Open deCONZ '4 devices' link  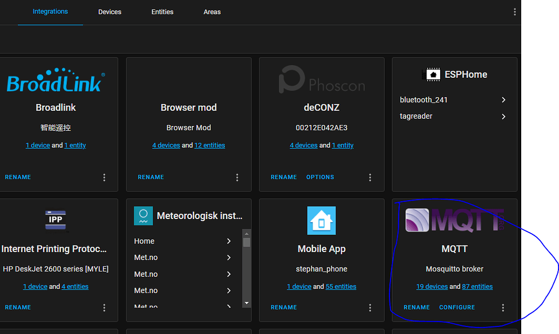click(304, 145)
